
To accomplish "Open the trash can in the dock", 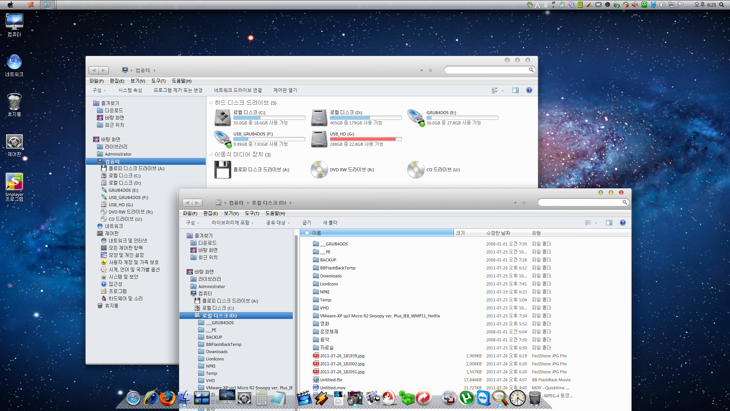I will click(535, 398).
